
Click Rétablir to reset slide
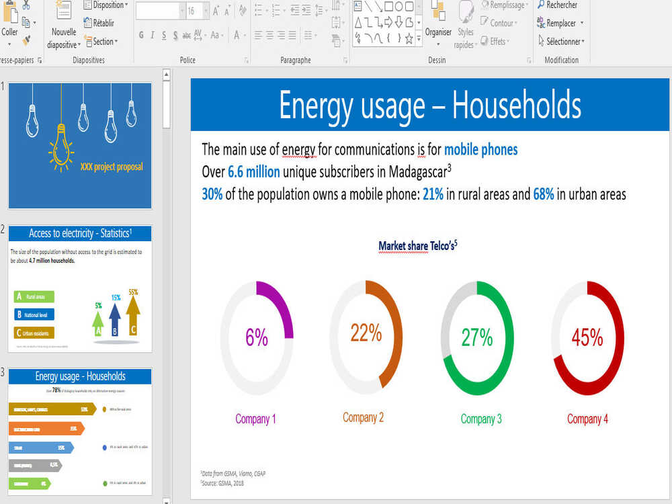(x=99, y=23)
